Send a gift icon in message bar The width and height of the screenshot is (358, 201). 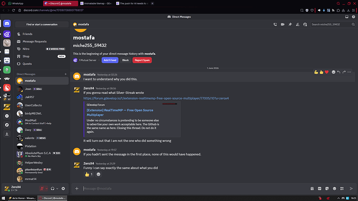coord(312,189)
